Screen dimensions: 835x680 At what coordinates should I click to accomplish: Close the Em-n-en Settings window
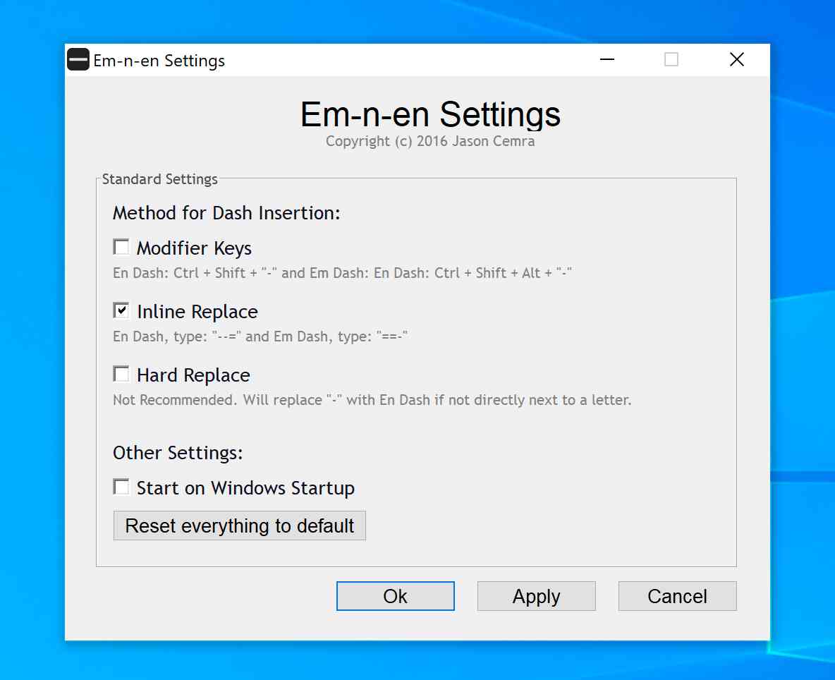[x=737, y=59]
